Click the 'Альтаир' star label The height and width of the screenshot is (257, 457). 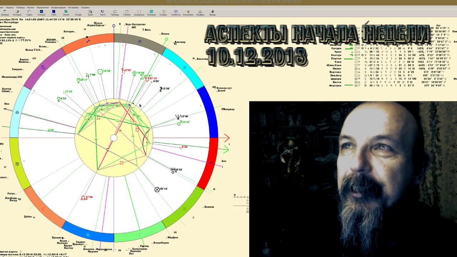tap(180, 42)
